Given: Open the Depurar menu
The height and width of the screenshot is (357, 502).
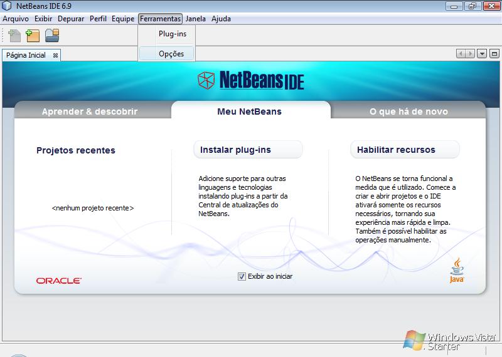Looking at the screenshot, I should pos(71,19).
